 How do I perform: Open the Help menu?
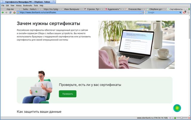41,6
